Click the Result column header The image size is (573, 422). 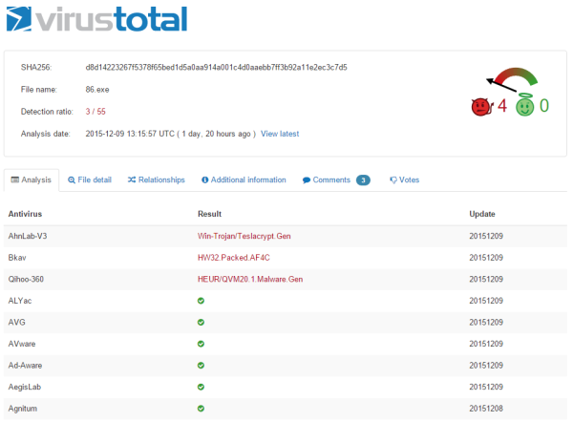209,214
